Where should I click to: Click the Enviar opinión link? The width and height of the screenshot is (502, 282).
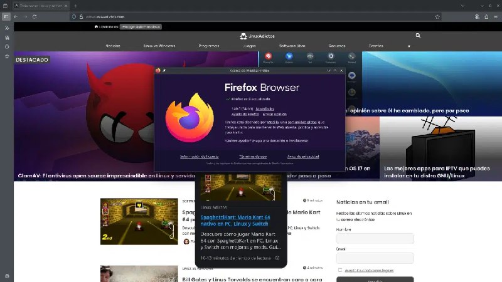click(x=275, y=114)
